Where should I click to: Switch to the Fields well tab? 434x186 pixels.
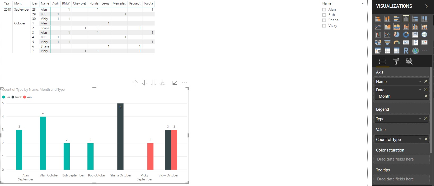pyautogui.click(x=383, y=61)
